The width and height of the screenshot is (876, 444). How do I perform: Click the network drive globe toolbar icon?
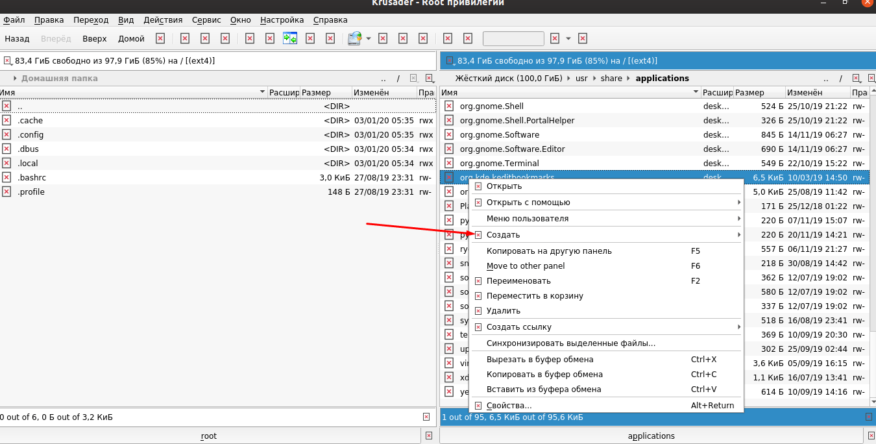[354, 38]
